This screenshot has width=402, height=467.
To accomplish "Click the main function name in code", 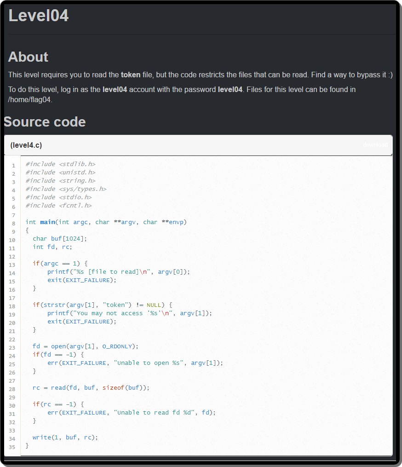I will [47, 222].
